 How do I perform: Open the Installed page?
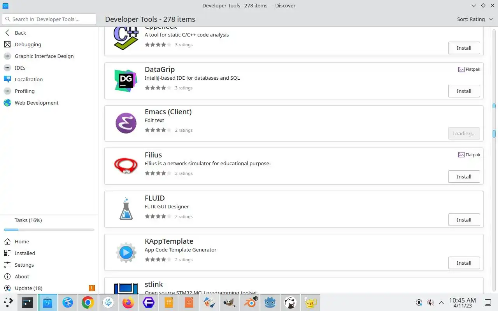coord(49,253)
